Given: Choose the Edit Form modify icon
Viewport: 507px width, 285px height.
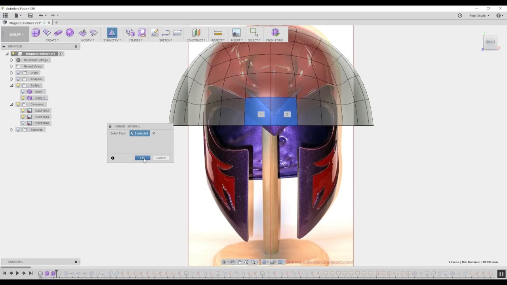Looking at the screenshot, I should click(83, 33).
